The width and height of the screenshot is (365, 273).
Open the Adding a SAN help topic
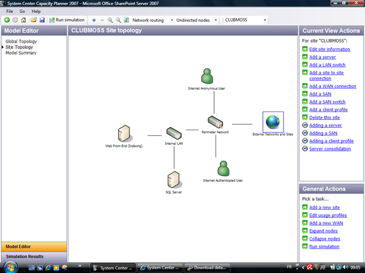tap(323, 133)
